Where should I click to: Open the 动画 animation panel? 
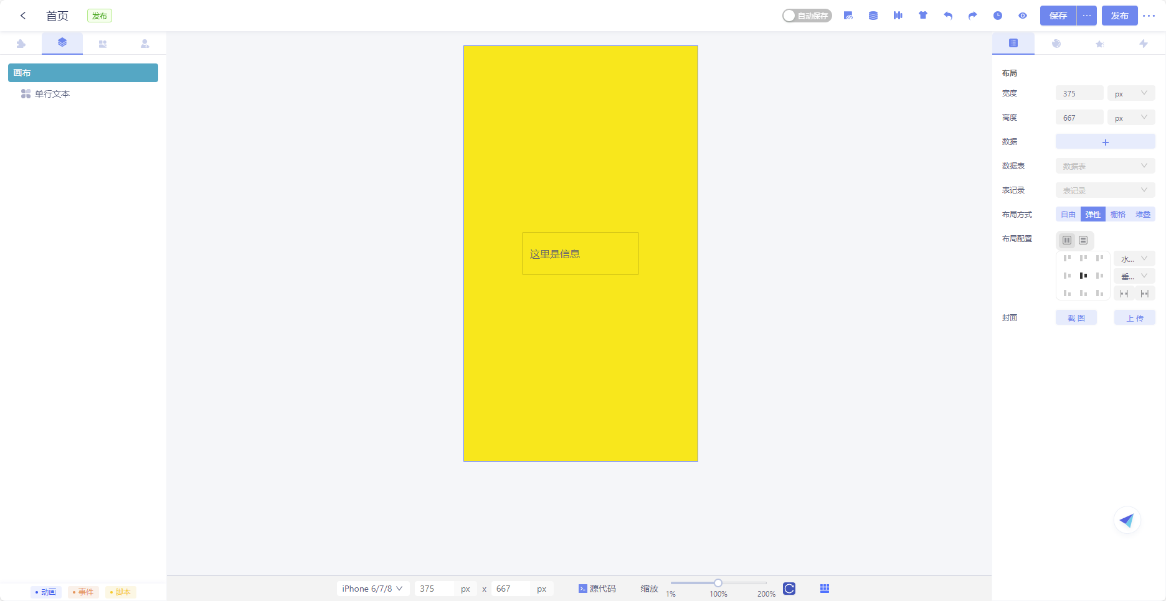pos(46,592)
